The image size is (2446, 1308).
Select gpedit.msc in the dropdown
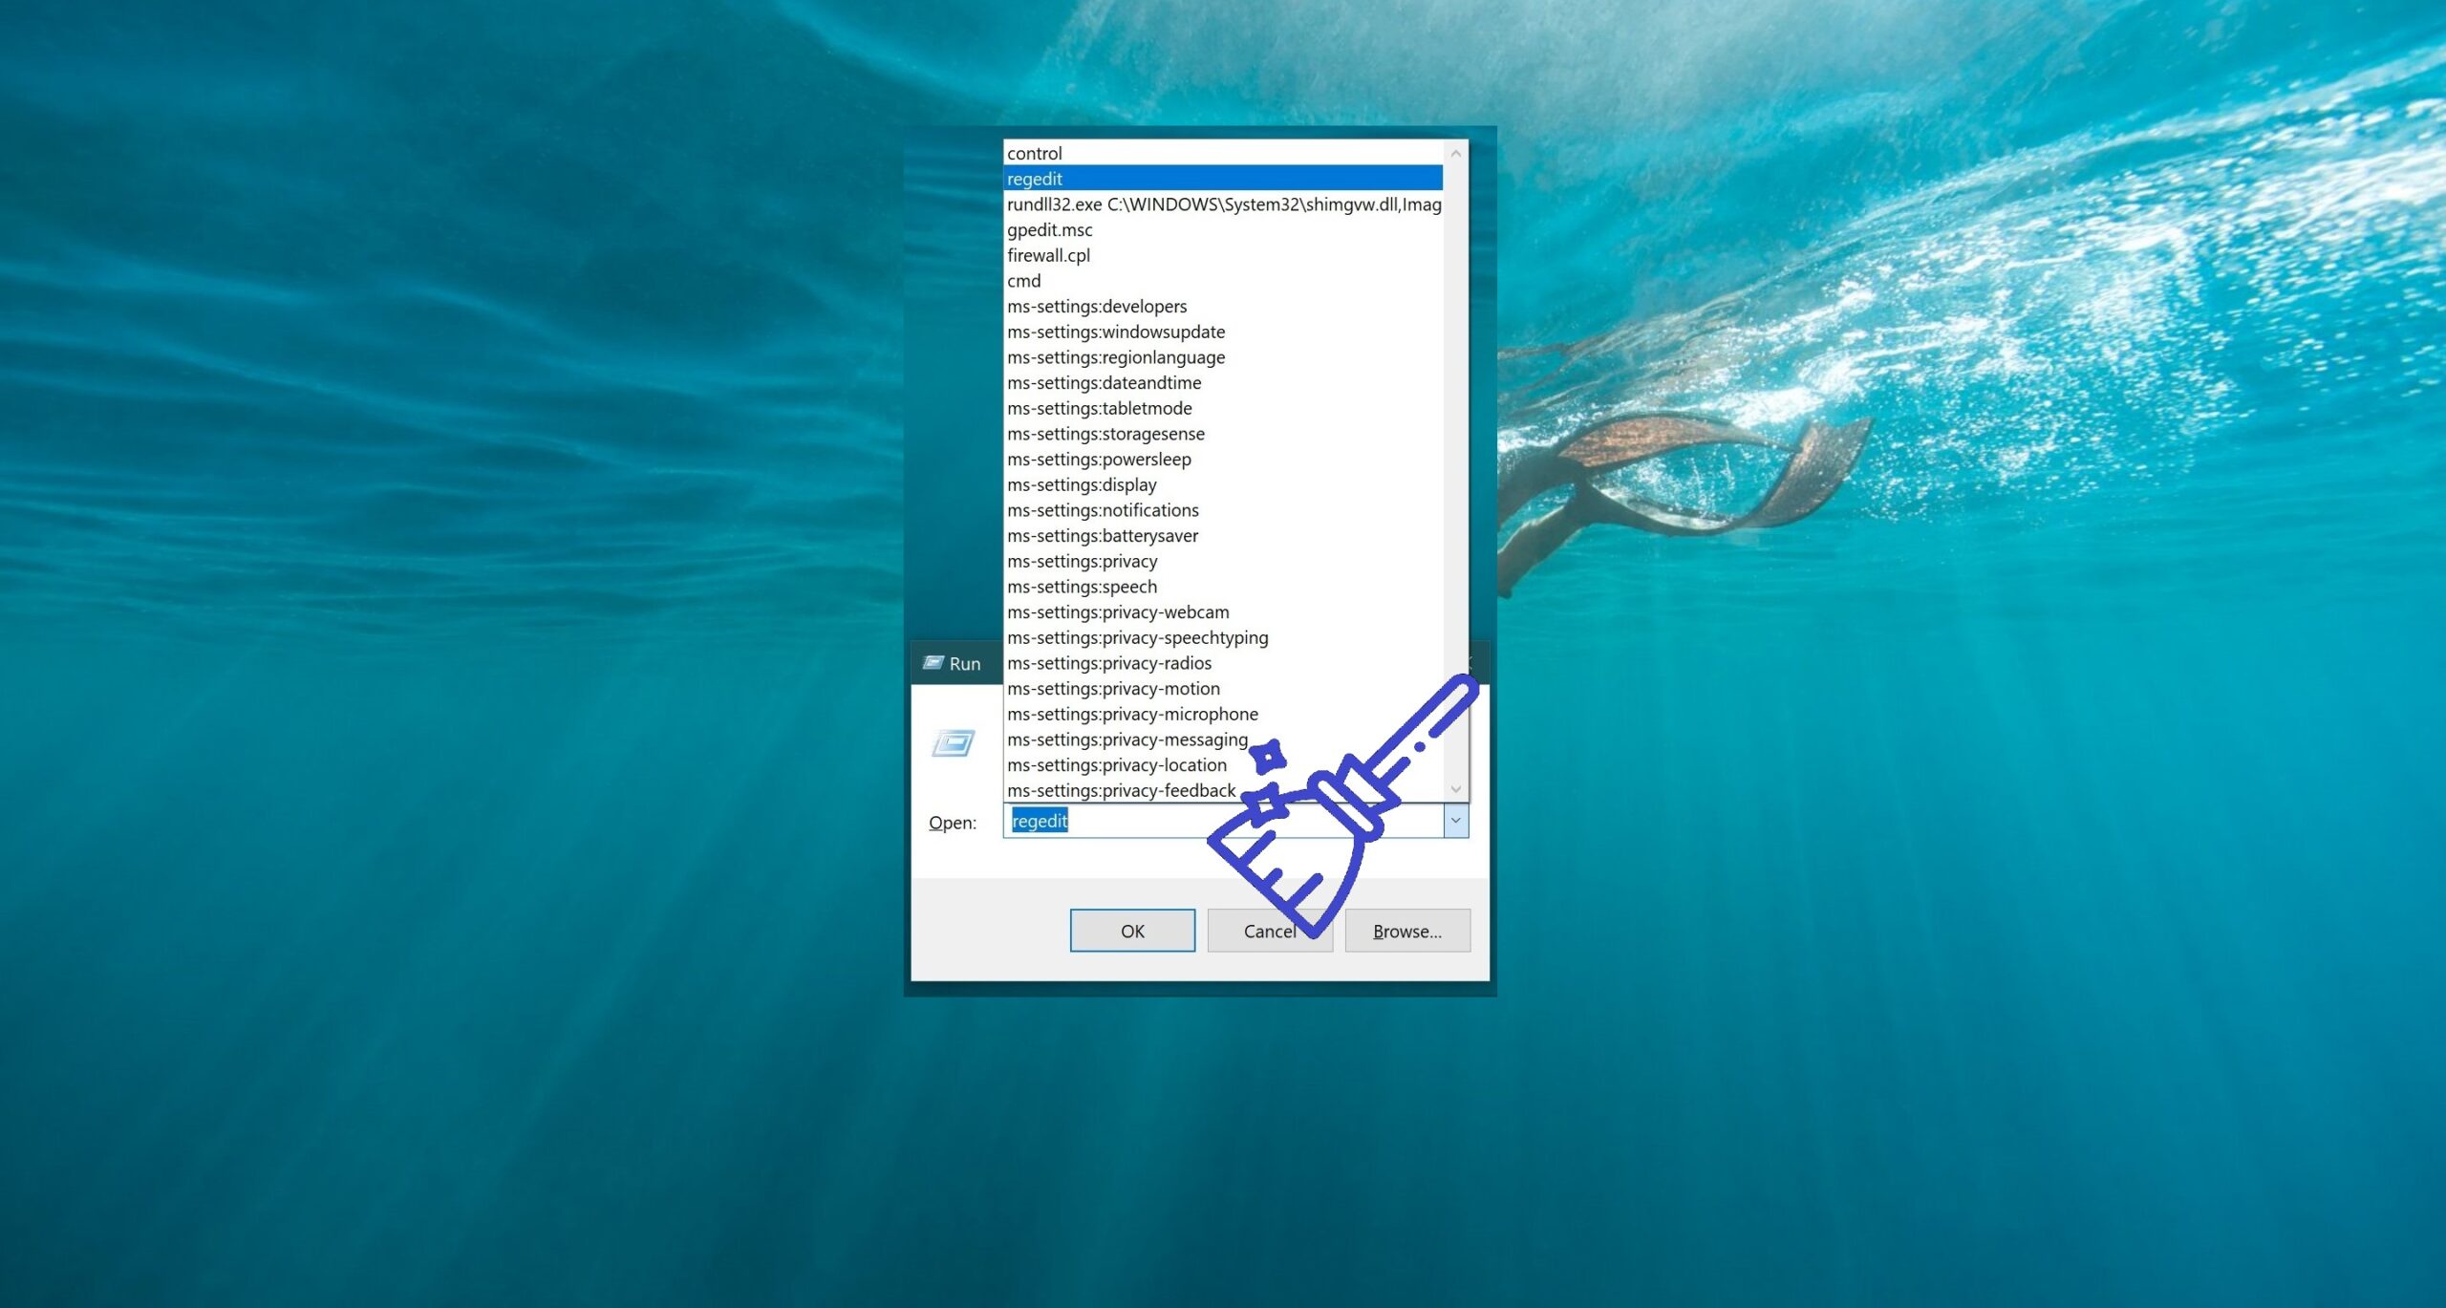(x=1049, y=230)
